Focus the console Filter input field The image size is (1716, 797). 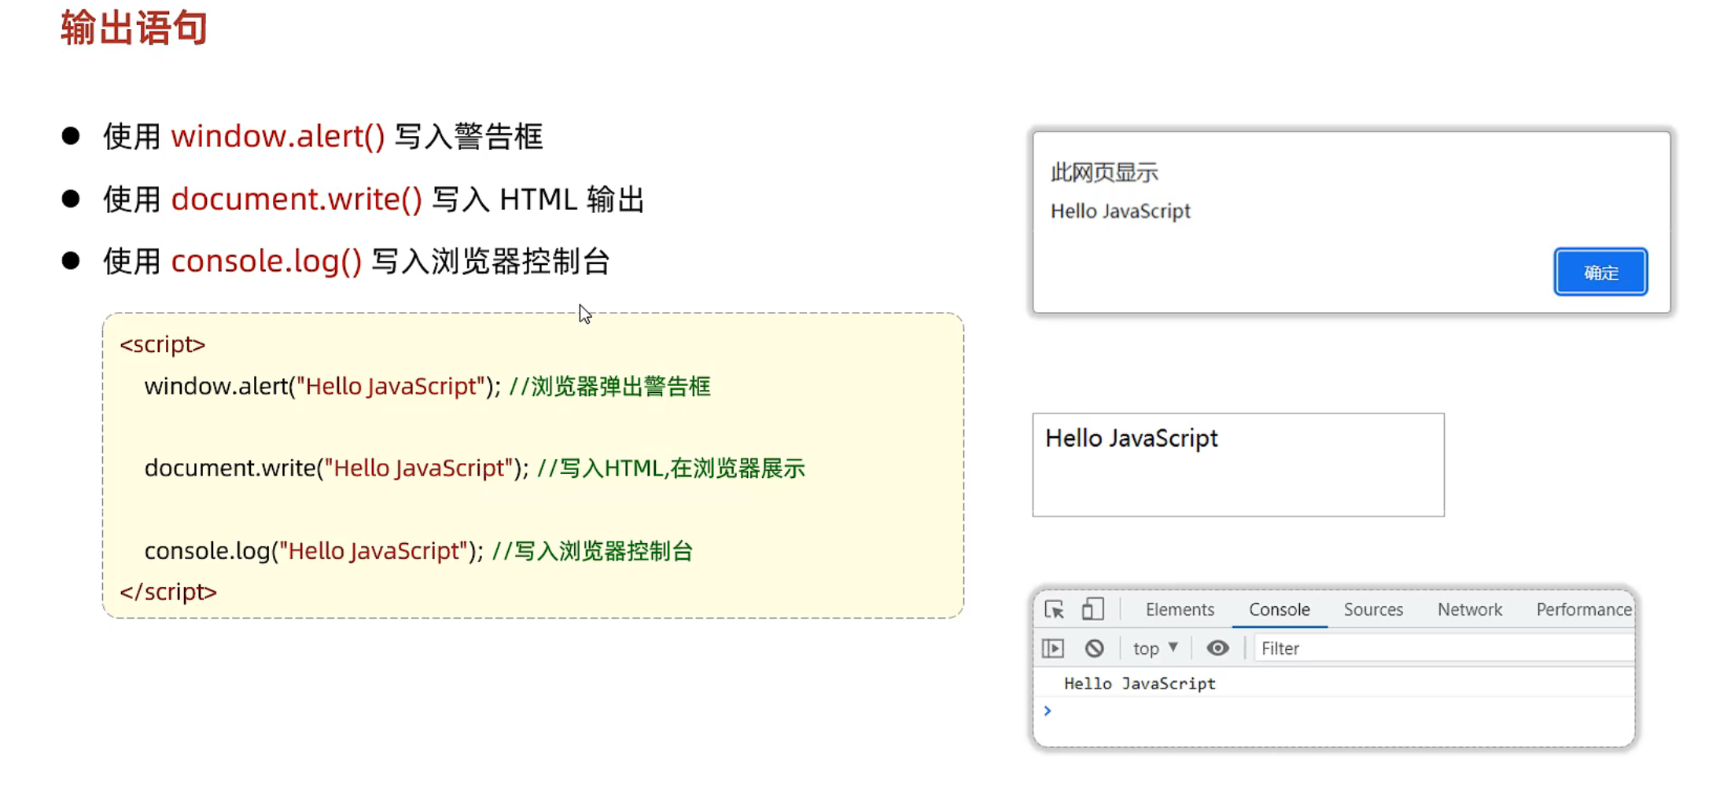tap(1444, 648)
